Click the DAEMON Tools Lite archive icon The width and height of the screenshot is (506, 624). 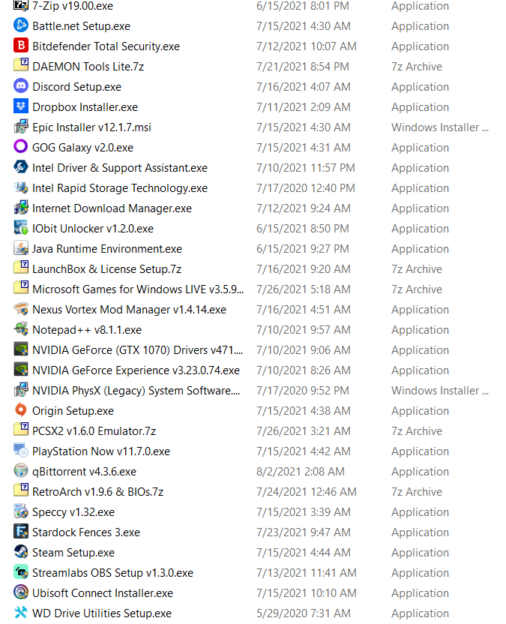point(21,66)
